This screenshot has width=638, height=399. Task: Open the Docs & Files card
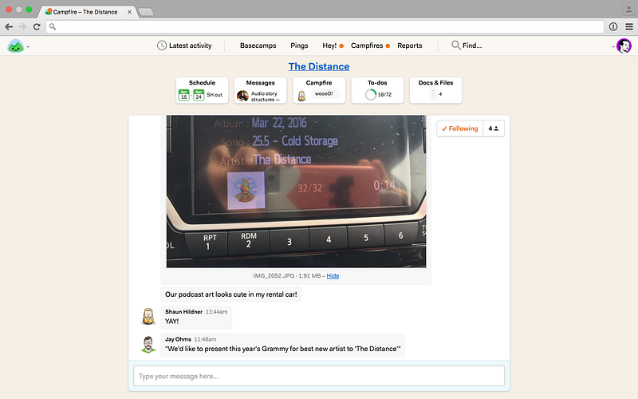435,90
